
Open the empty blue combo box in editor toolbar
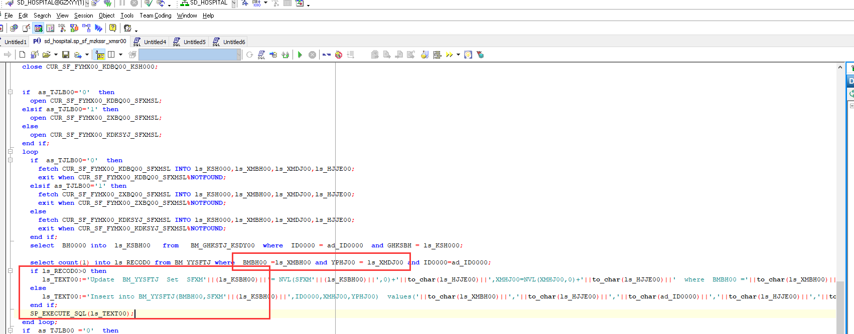190,55
